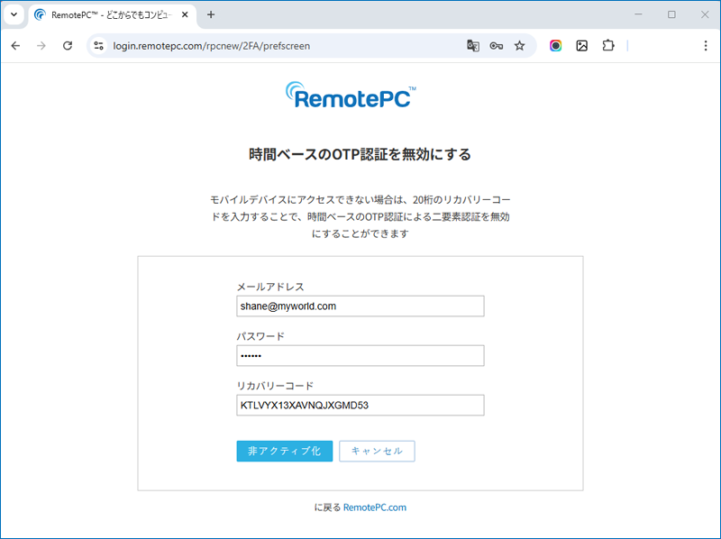Click the browser forward arrow

pyautogui.click(x=41, y=46)
